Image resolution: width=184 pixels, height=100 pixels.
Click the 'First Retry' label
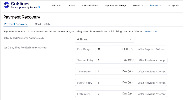click(83, 49)
